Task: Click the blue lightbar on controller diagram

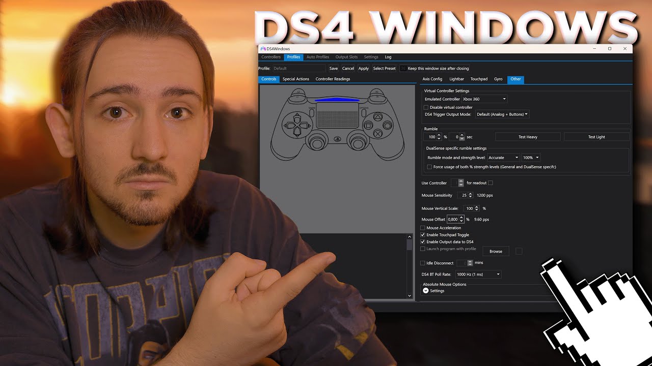Action: click(337, 100)
